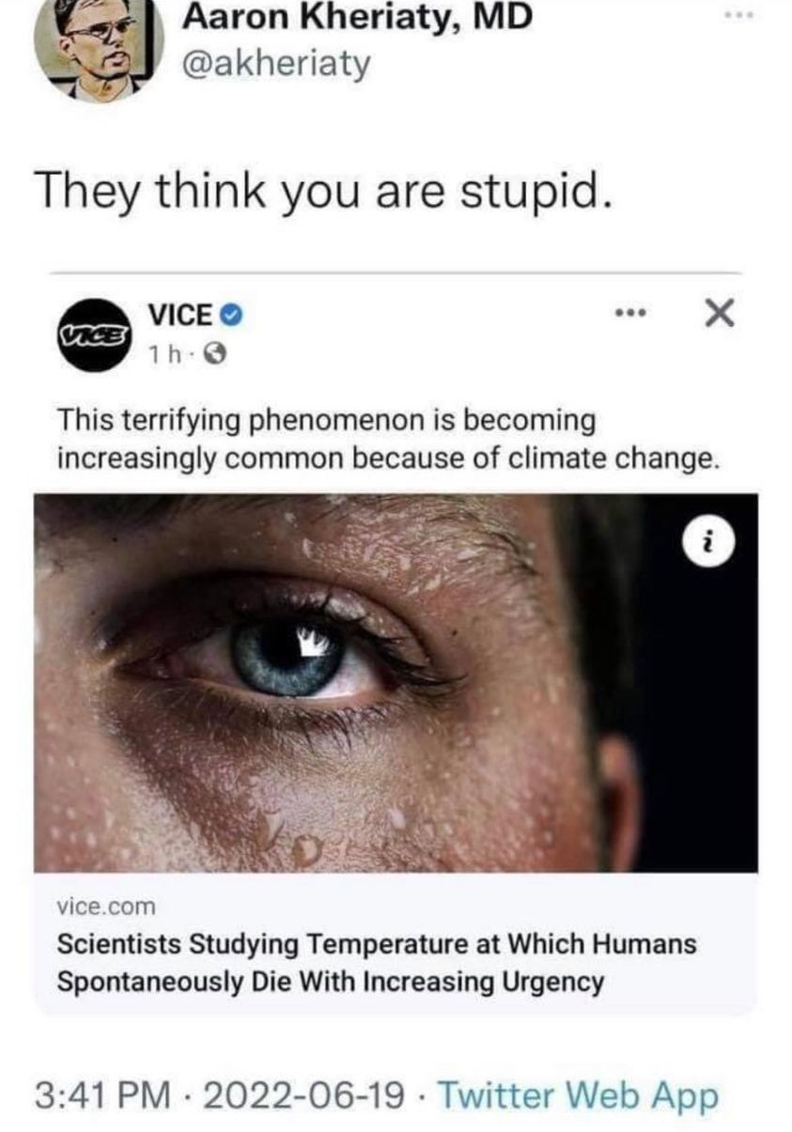The image size is (792, 1132).
Task: Open the sweaty eye article image
Action: pos(396,683)
